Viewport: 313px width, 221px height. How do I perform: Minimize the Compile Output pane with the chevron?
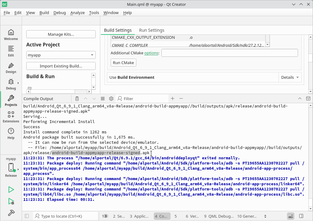point(300,99)
